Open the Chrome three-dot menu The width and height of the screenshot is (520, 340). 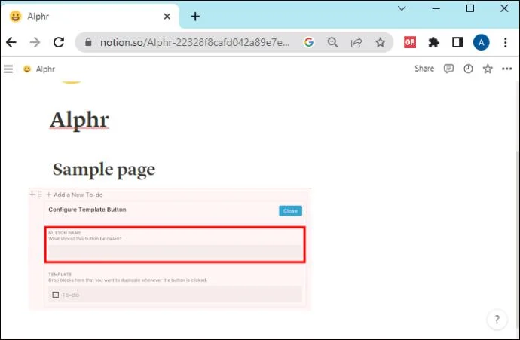click(505, 42)
